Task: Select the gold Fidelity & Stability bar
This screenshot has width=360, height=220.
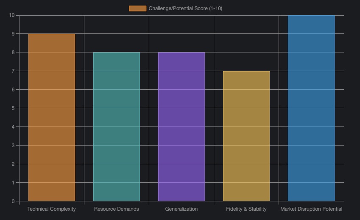Action: (x=246, y=136)
